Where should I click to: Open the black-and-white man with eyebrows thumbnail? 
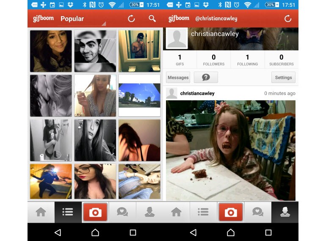95,51
